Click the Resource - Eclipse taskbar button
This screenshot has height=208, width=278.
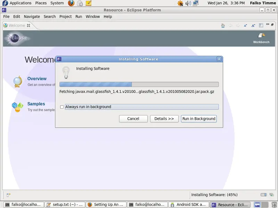coord(230,205)
